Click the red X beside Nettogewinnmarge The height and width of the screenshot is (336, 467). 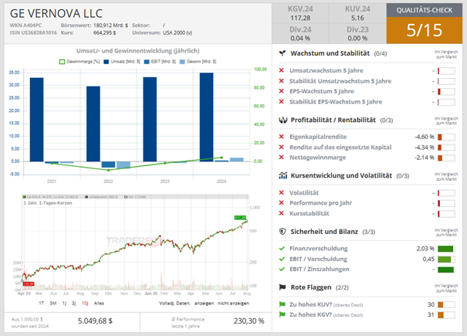(x=281, y=157)
